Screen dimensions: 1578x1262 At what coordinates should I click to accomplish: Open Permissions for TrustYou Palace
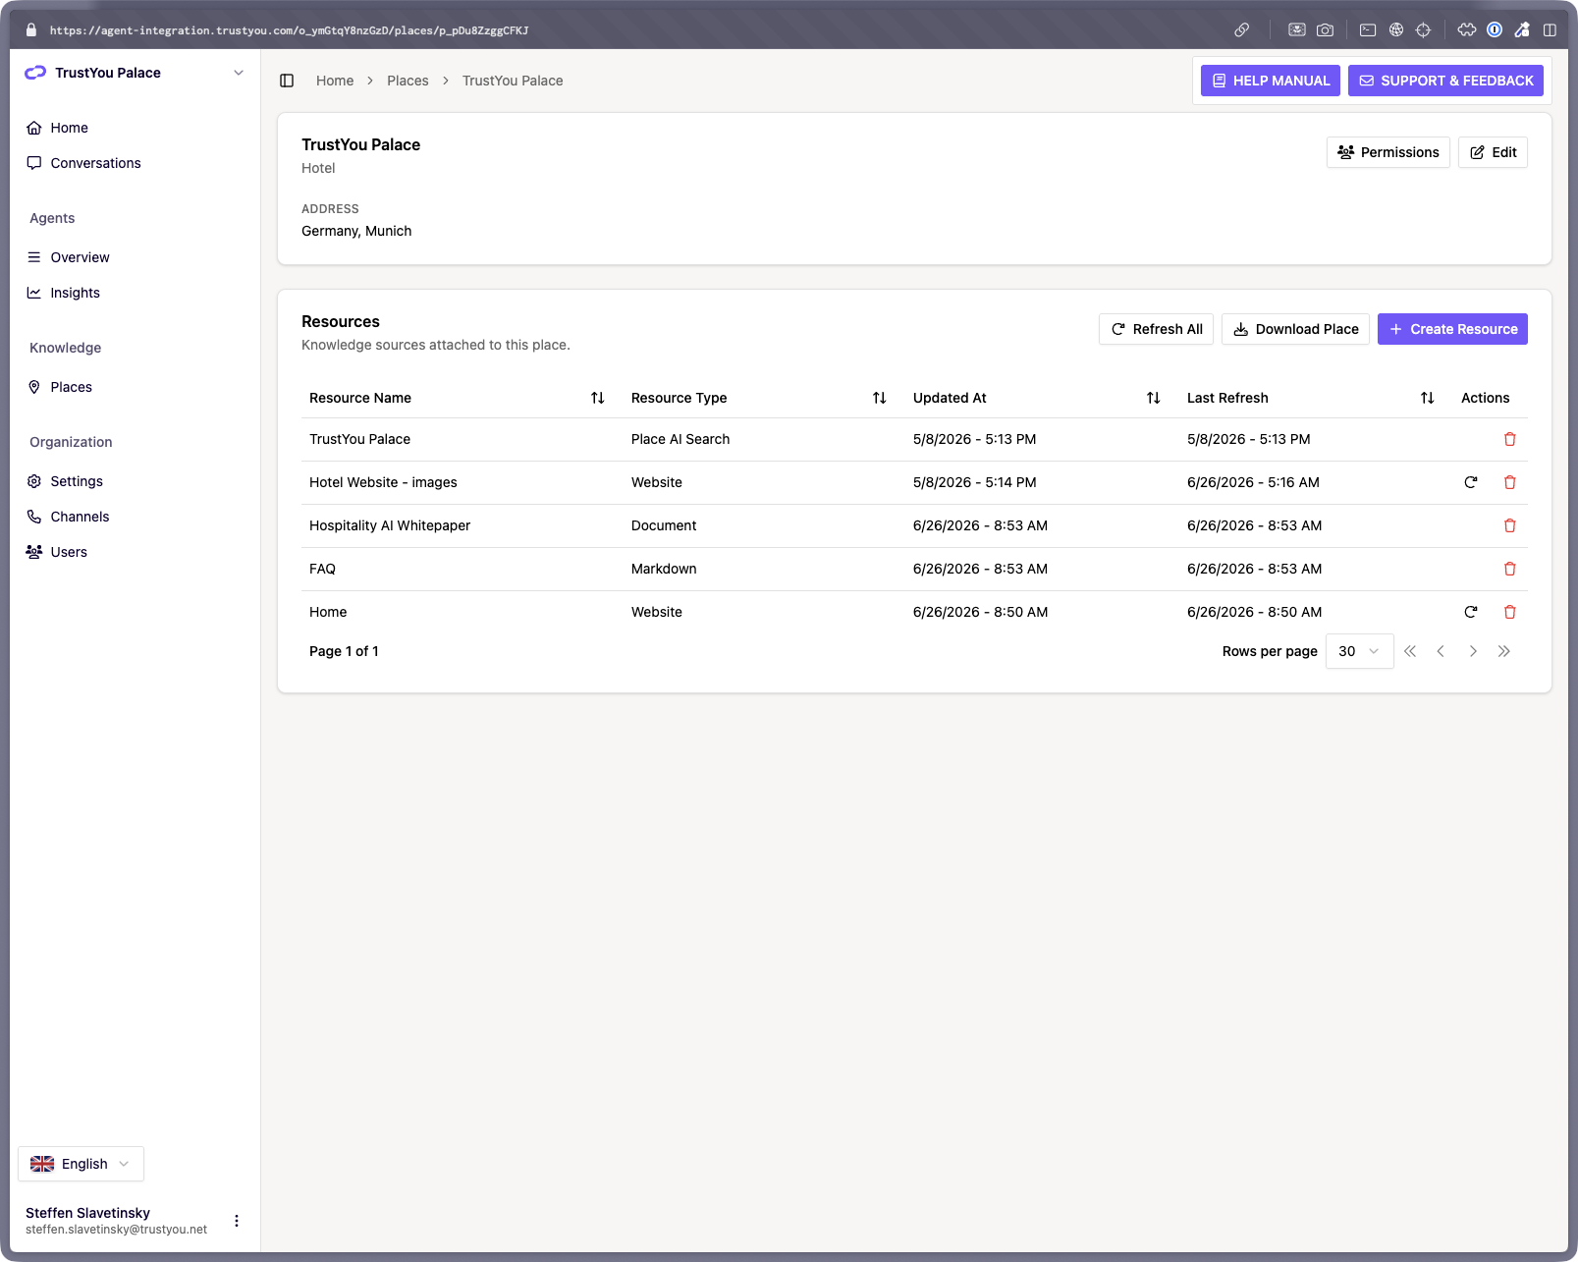tap(1388, 152)
